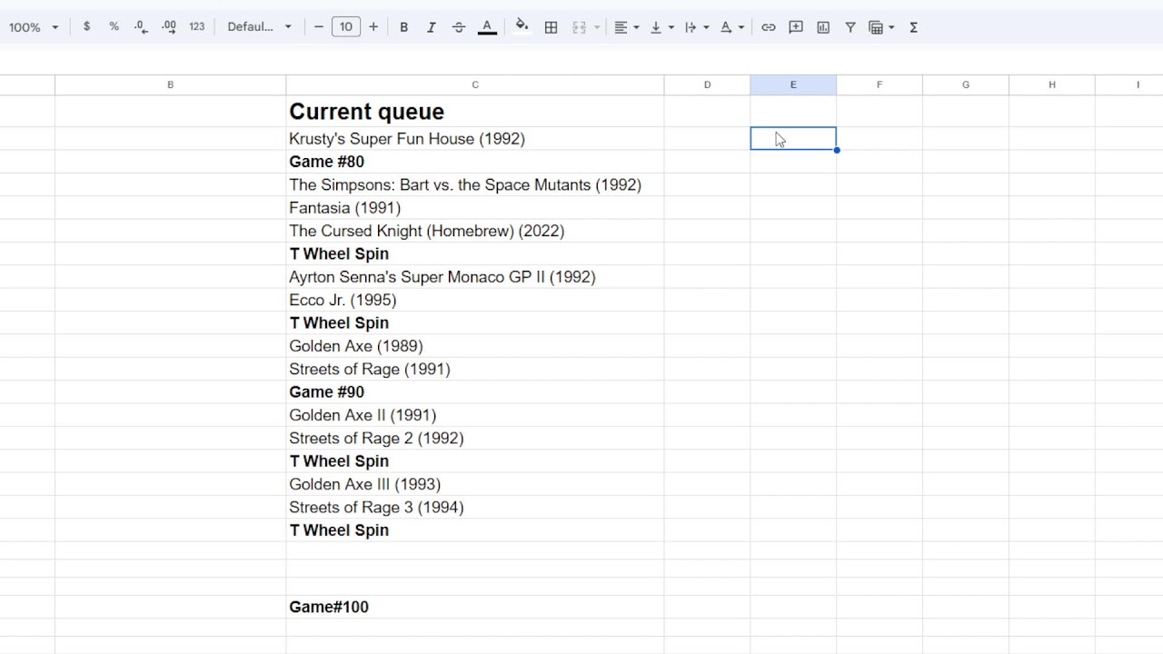The width and height of the screenshot is (1163, 654).
Task: Select the "Streets of Rage (1991)" cell
Action: pyautogui.click(x=475, y=369)
